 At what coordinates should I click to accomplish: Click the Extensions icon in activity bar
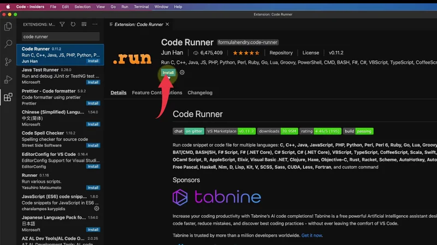[8, 97]
